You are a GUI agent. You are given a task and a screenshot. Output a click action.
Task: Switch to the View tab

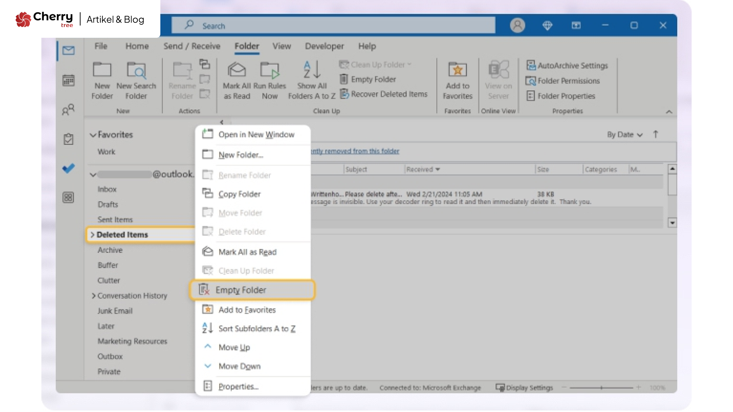(281, 46)
